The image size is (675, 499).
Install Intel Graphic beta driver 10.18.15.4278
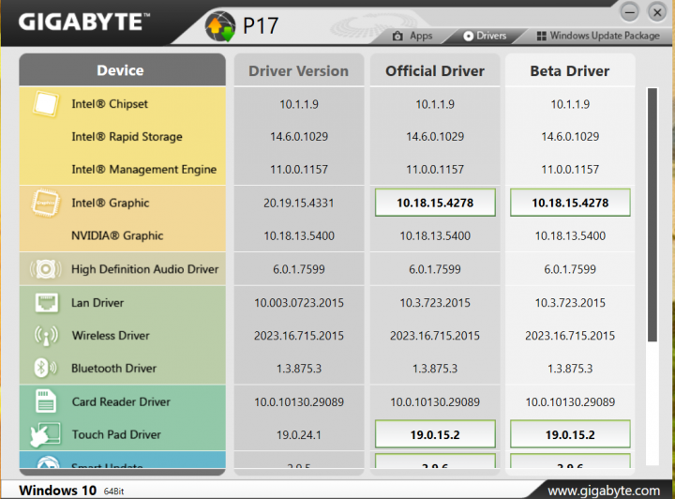point(570,203)
